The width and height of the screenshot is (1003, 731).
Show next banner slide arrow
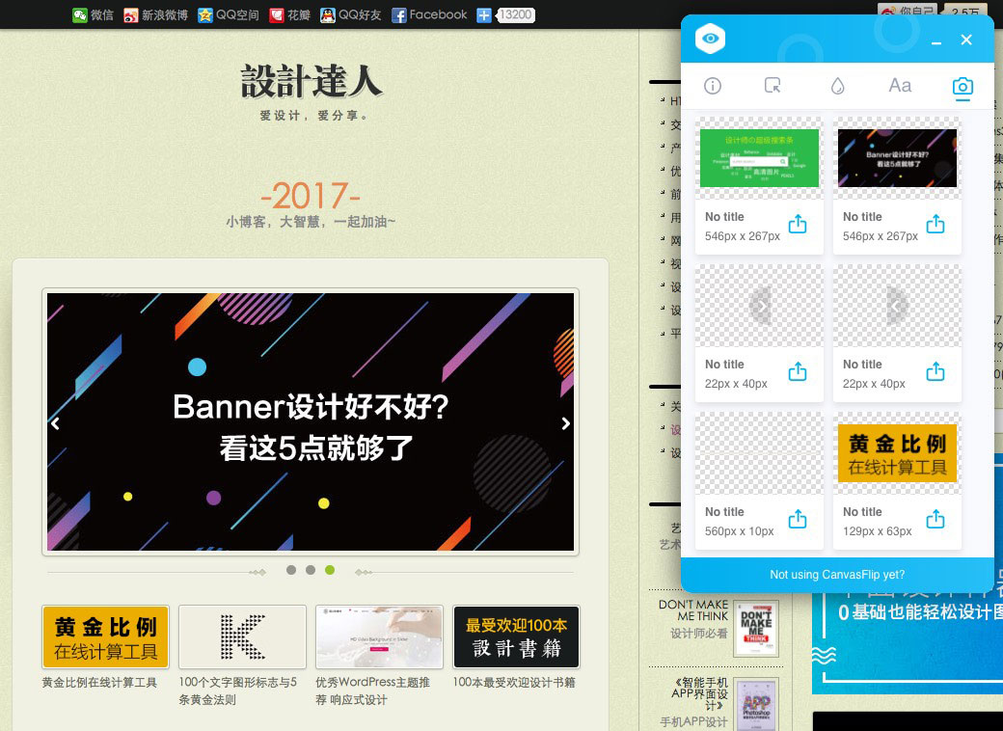click(565, 423)
